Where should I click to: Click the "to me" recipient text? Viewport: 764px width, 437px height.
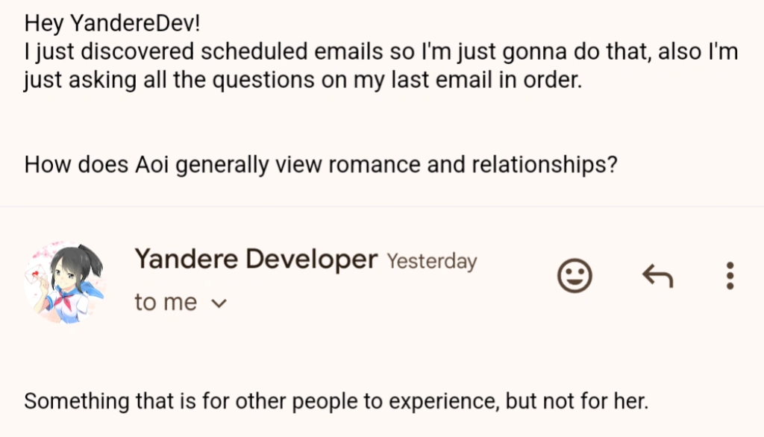pos(166,302)
